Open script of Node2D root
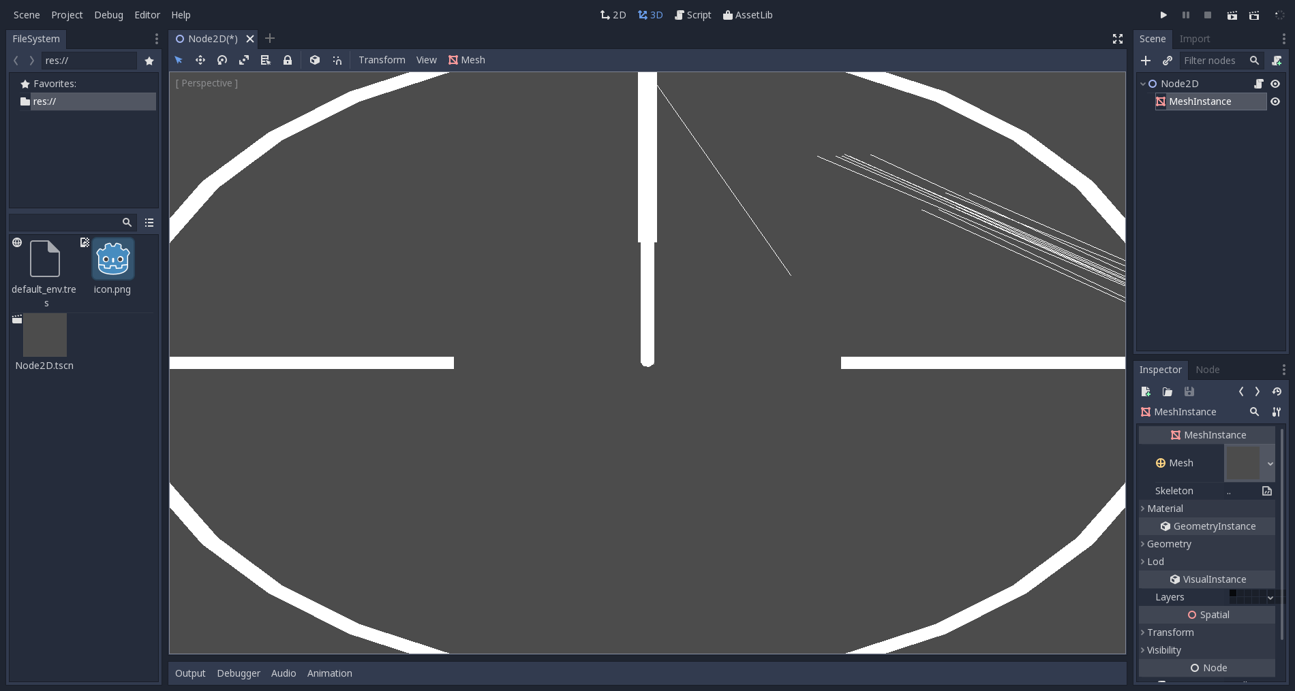 1259,84
